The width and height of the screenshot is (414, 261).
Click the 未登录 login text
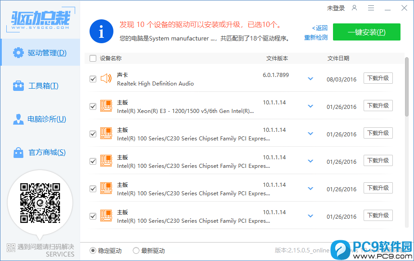[x=336, y=8]
